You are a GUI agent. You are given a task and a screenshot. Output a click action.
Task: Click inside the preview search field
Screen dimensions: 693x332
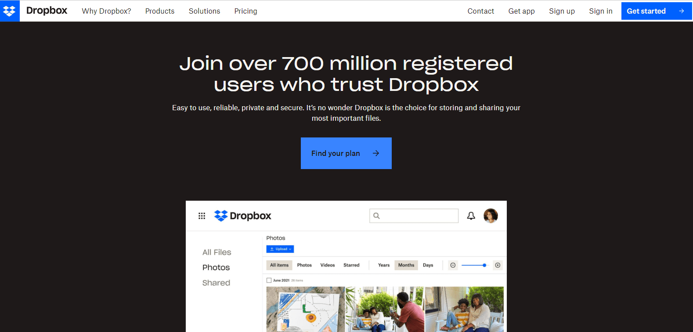pos(414,216)
